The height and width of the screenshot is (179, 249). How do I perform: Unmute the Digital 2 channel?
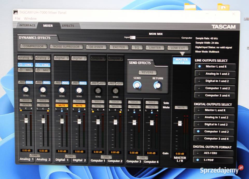tap(79, 106)
